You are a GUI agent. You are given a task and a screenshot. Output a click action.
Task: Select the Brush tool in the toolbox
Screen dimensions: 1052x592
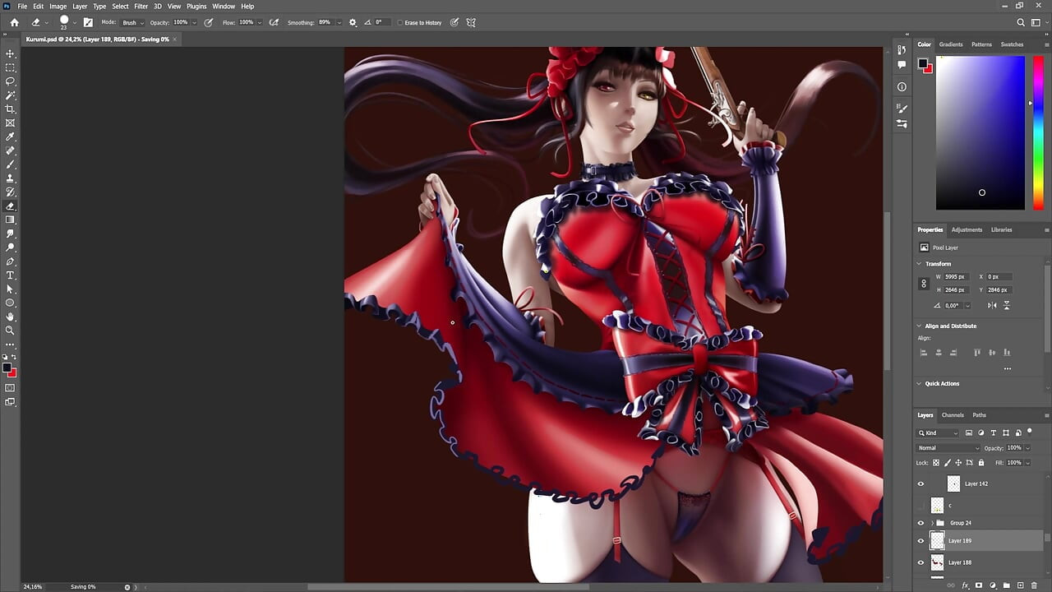[x=11, y=164]
